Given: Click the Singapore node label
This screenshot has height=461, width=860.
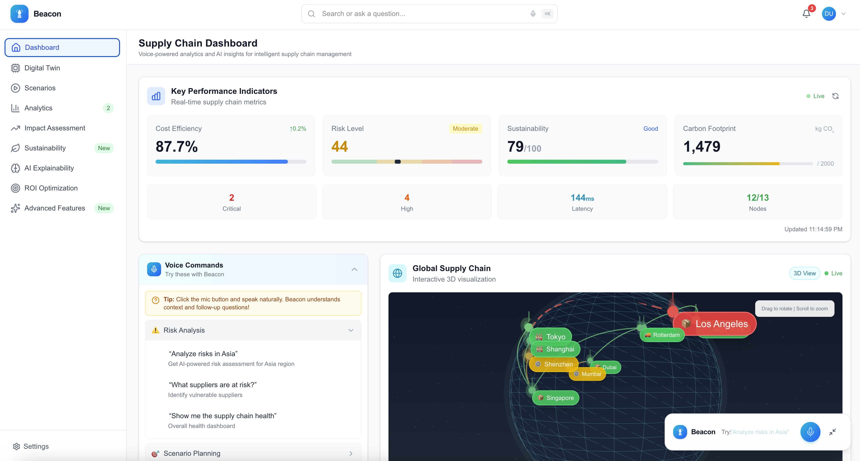Looking at the screenshot, I should 556,397.
